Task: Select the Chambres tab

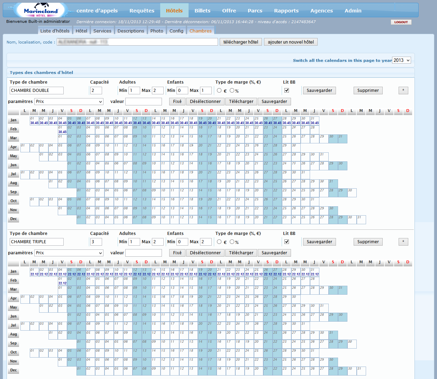Action: point(201,31)
